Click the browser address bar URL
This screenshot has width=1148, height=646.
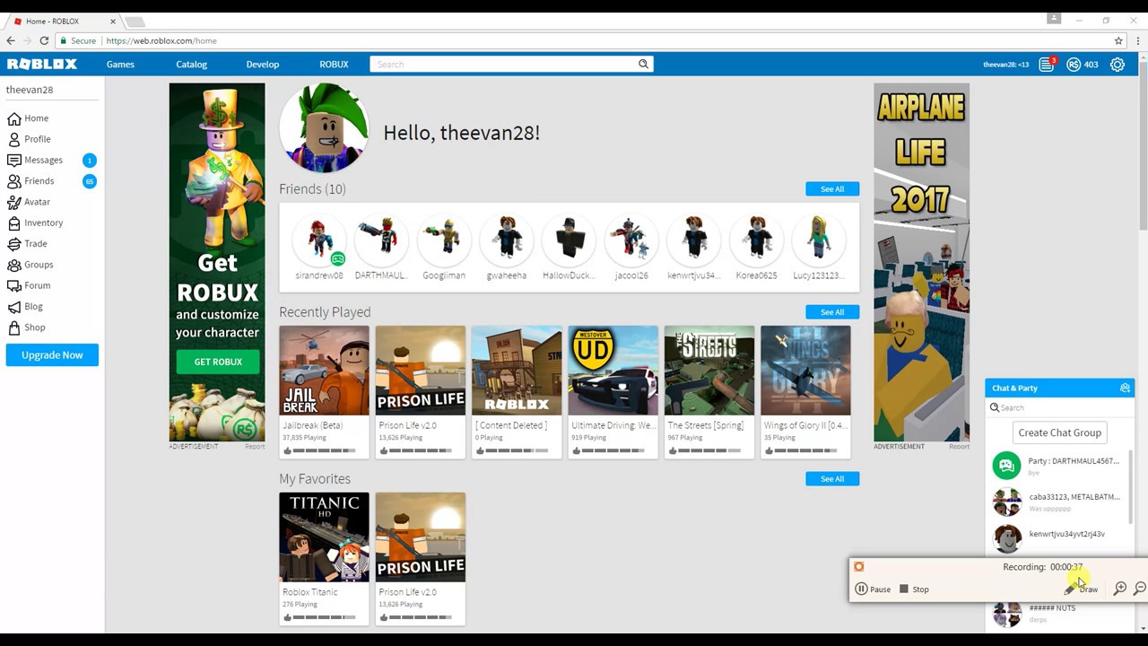coord(161,40)
